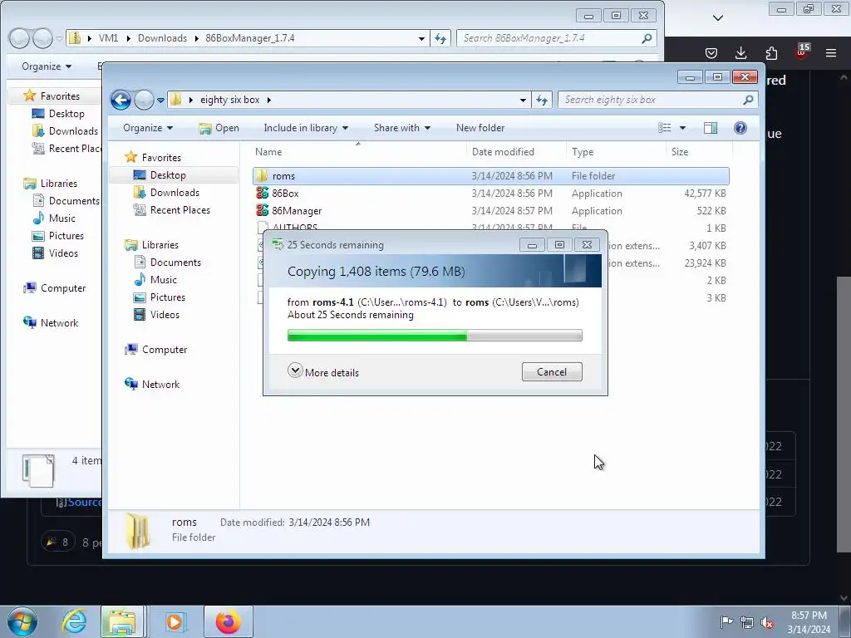Select Pictures in back window Libraries
The height and width of the screenshot is (638, 851).
[66, 235]
